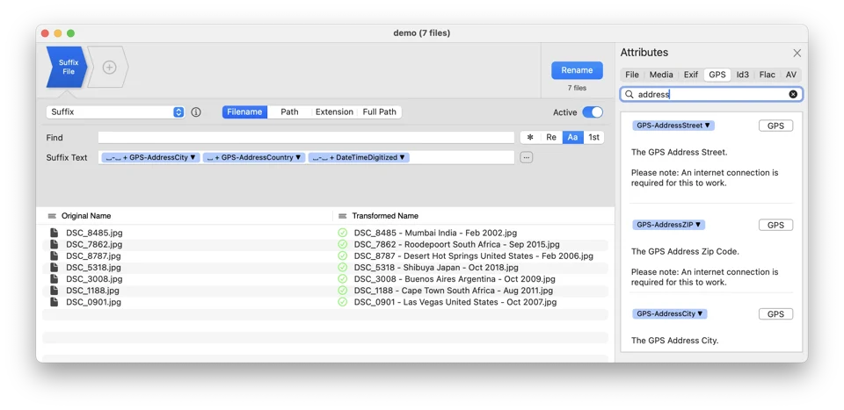Switch to the Flac attributes tab
Viewport: 844px width, 410px height.
[767, 75]
